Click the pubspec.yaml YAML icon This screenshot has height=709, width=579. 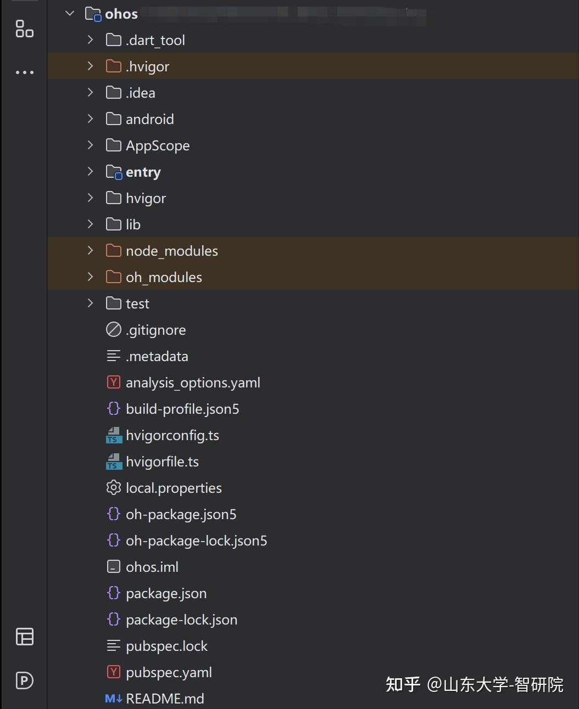click(114, 672)
